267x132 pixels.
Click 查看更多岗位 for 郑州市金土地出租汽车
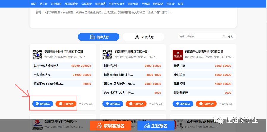click(86, 104)
